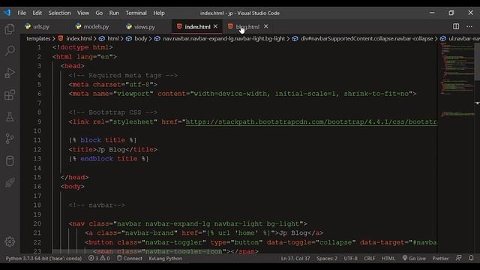Close the index.html tab
This screenshot has height=270, width=480.
point(215,26)
